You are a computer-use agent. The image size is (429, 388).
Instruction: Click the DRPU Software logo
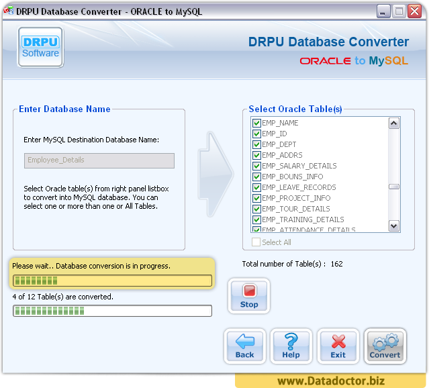[x=40, y=47]
